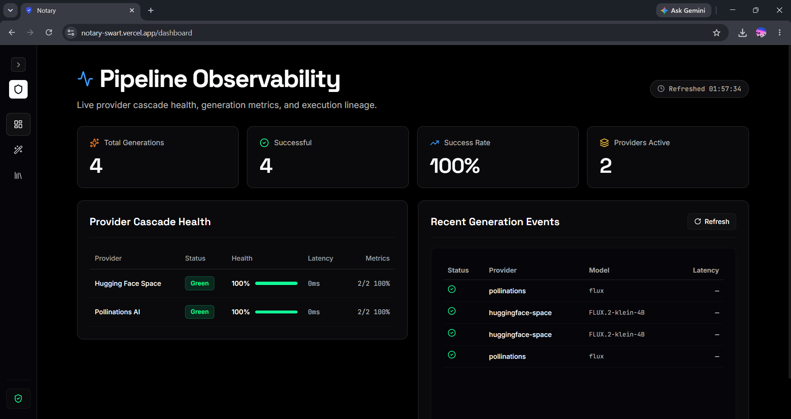
Task: Click the Refresh button in Recent Generation Events
Action: pos(711,221)
